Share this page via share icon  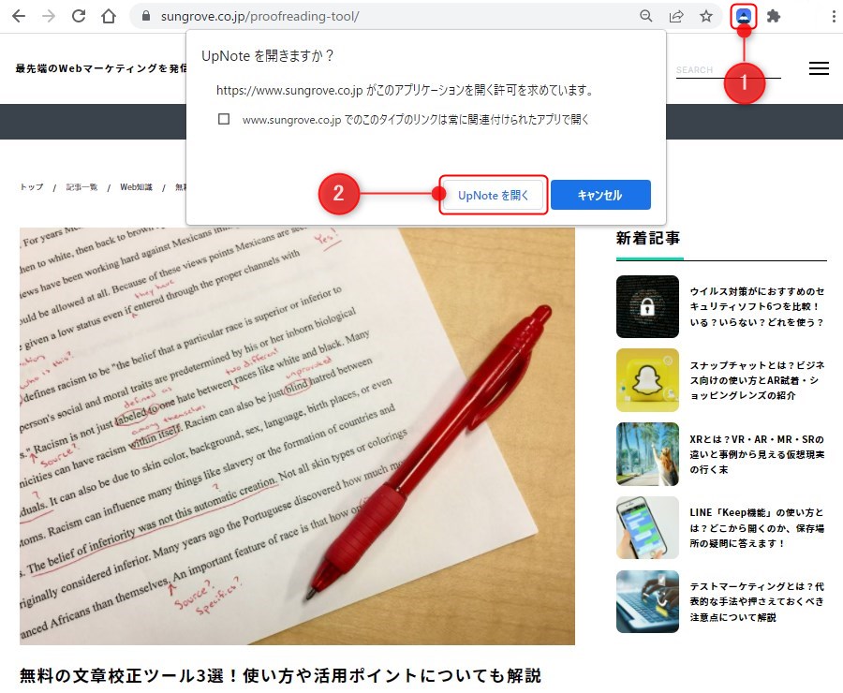tap(676, 16)
